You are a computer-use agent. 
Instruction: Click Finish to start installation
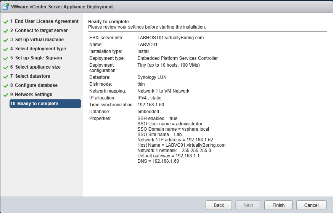click(278, 205)
